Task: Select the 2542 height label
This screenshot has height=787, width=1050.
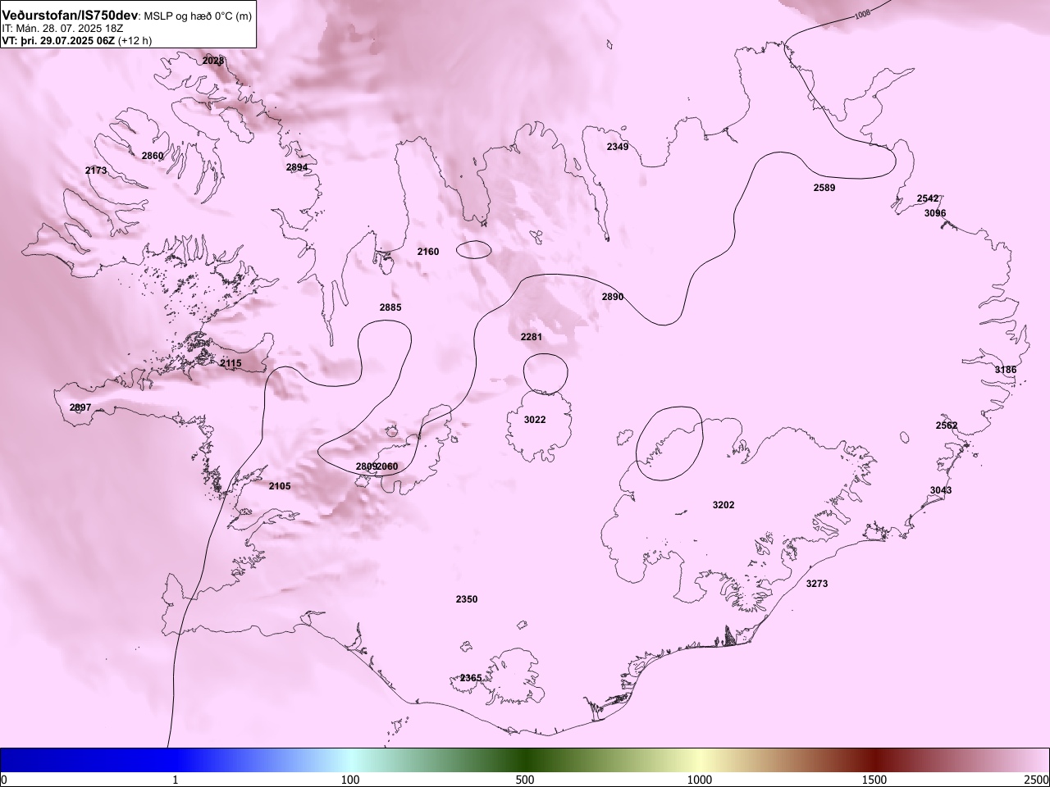Action: click(x=928, y=199)
